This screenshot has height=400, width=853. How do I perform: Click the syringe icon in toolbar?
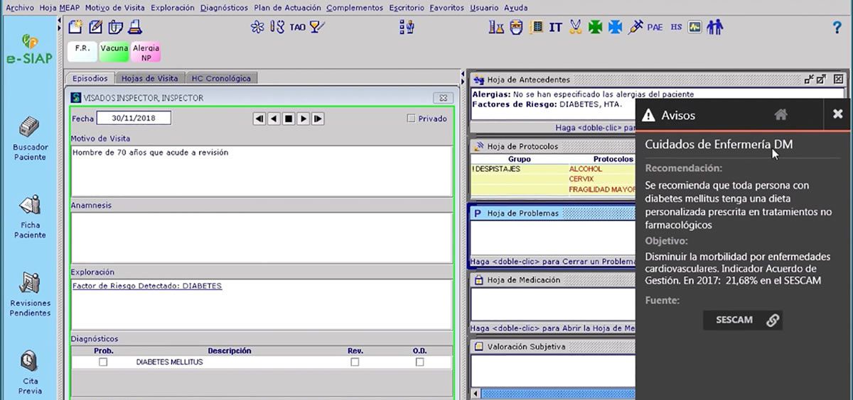(636, 28)
